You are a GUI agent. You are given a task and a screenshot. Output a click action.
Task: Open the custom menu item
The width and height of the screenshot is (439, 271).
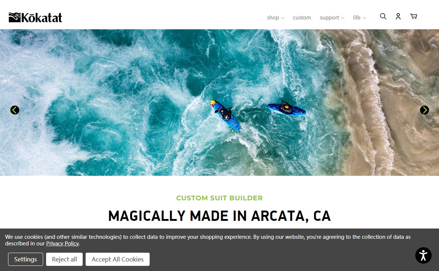302,18
